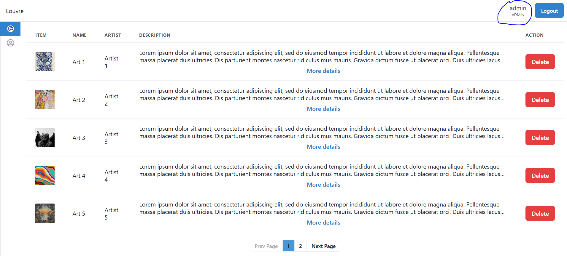Open More details for Art 5
This screenshot has width=567, height=256.
(x=323, y=223)
